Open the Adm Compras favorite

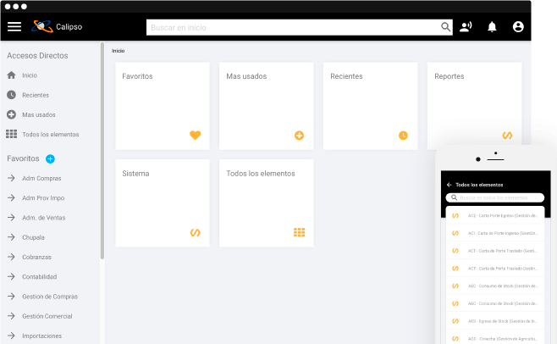(41, 178)
